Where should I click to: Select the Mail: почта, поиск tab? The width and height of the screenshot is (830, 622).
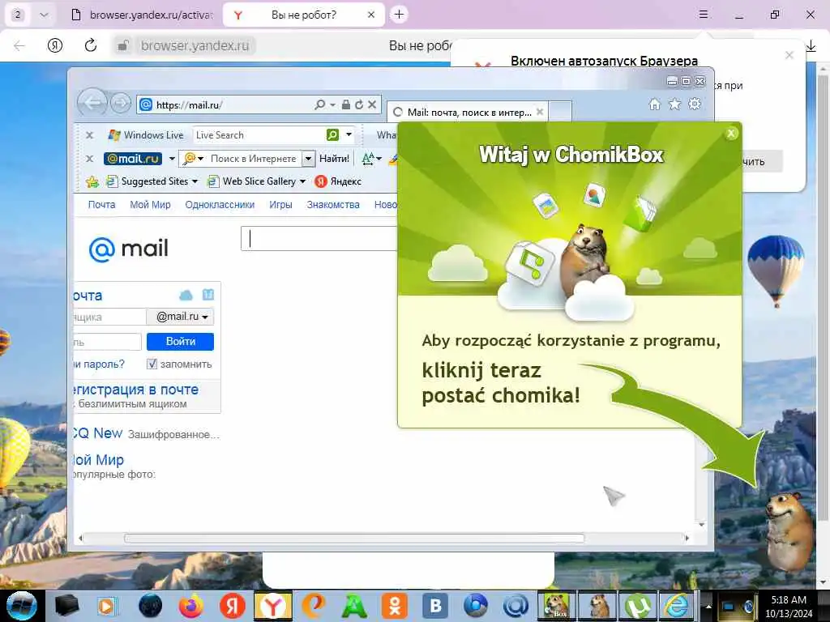pos(468,112)
